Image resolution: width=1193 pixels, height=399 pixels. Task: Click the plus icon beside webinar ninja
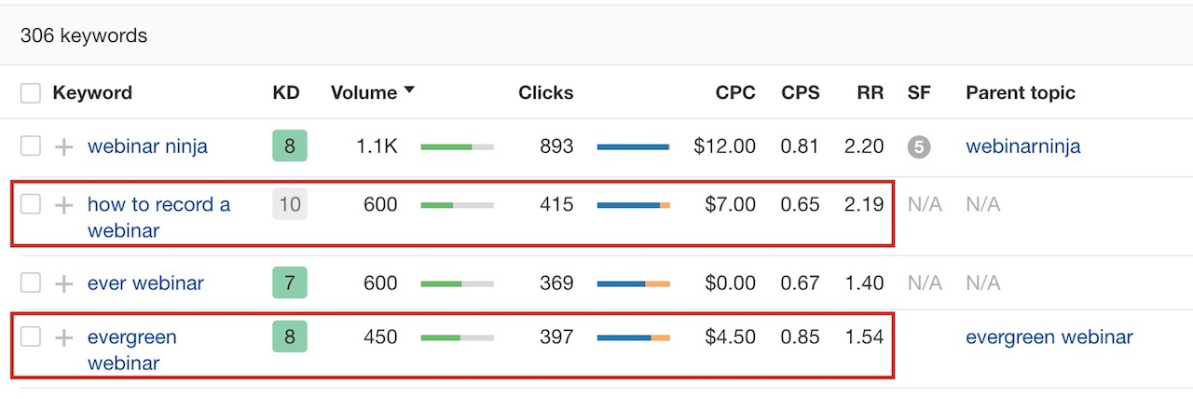point(63,146)
